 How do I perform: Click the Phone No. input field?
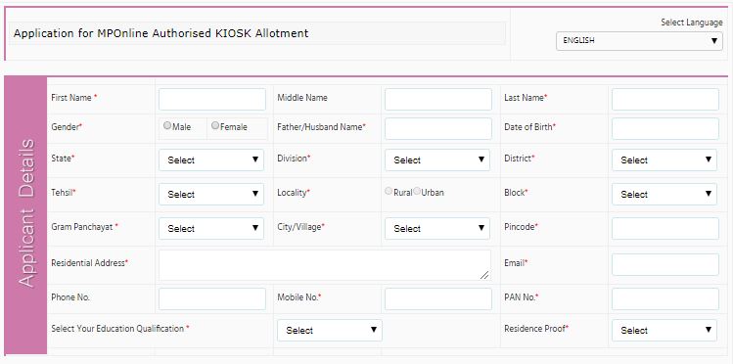[x=212, y=298]
